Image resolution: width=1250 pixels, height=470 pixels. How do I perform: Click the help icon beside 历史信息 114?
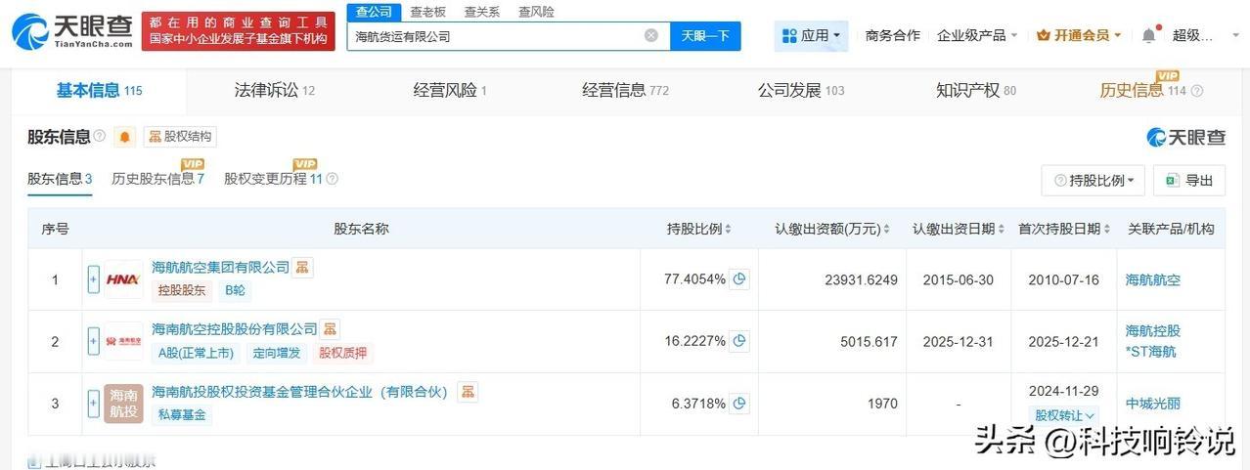point(1197,91)
